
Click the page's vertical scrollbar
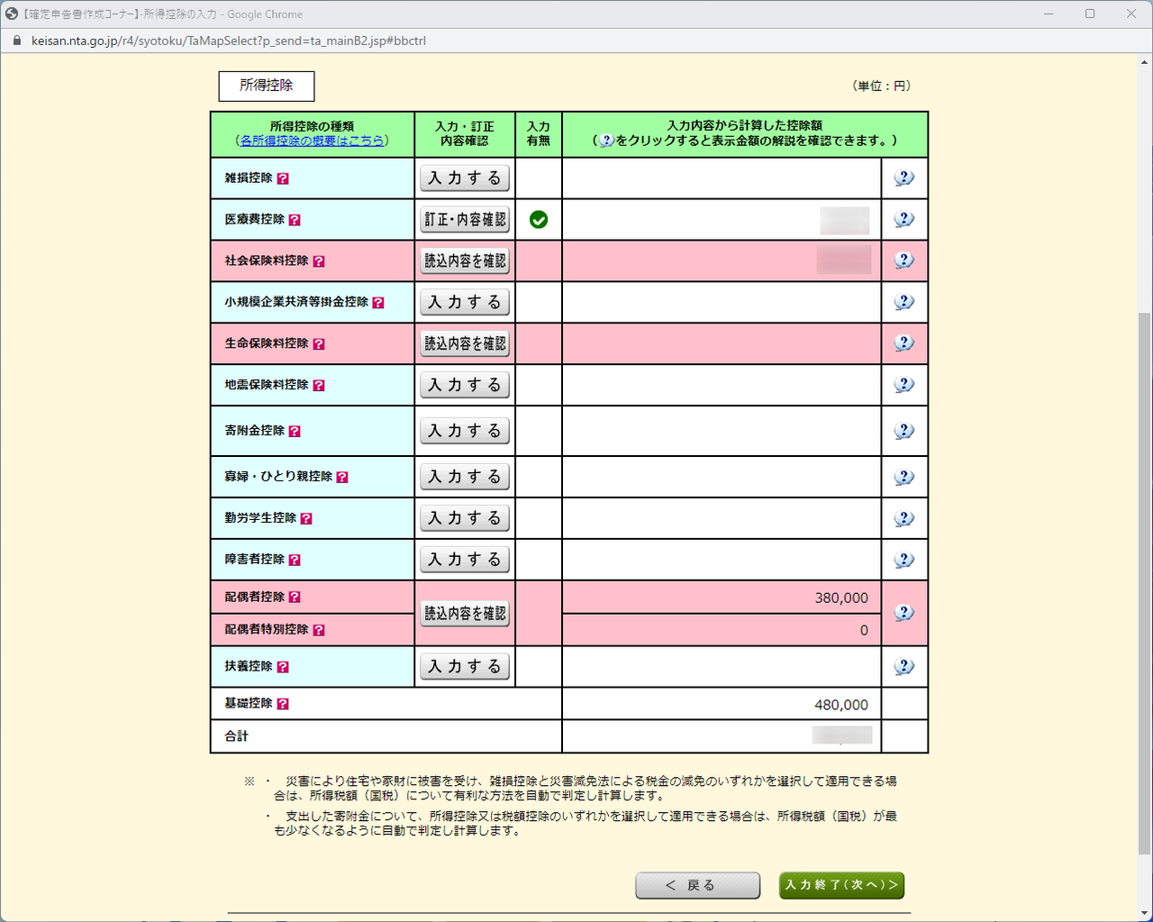coord(1144,583)
